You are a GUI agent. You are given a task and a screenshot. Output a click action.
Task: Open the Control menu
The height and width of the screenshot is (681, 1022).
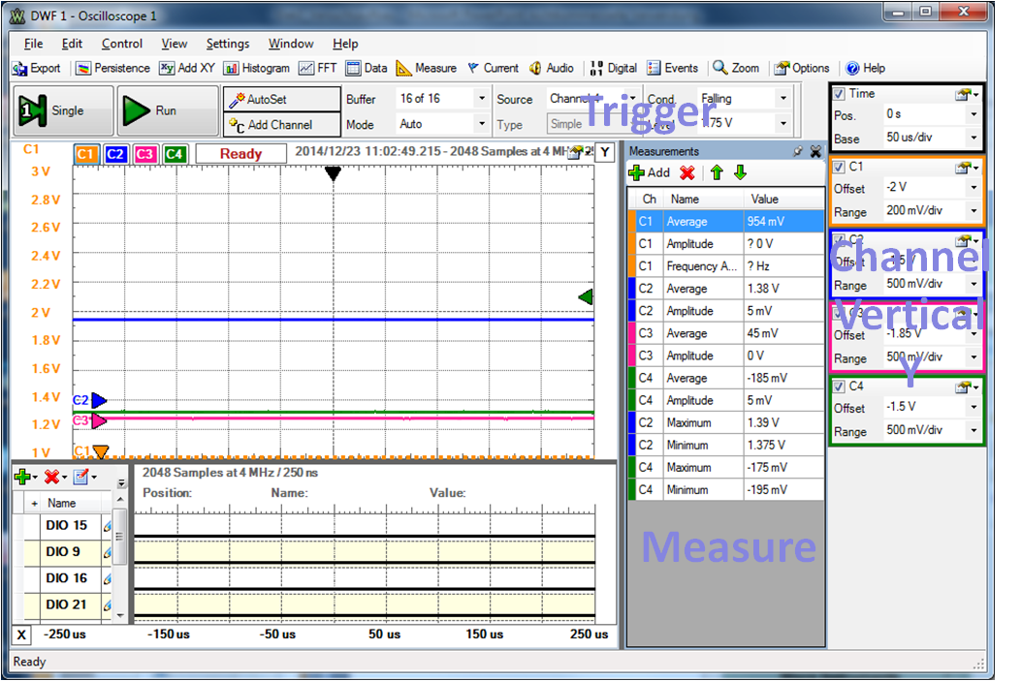click(122, 44)
